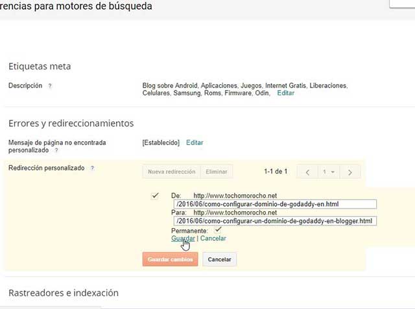
Task: Click the Guardar link under Permanente
Action: click(183, 238)
